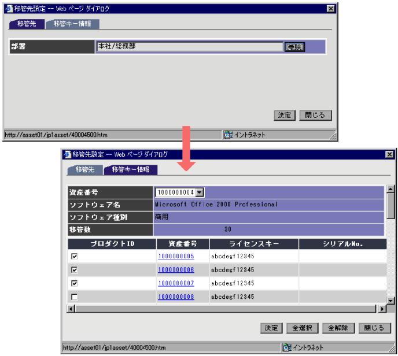
Task: Click the プロダクトID column header
Action: (112, 244)
